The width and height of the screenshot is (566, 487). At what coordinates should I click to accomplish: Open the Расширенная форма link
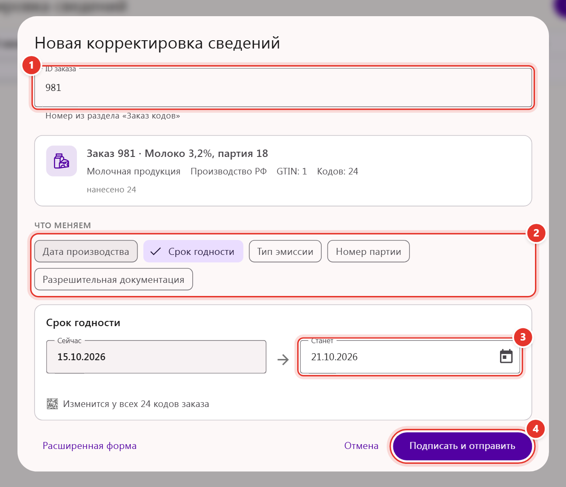click(90, 446)
